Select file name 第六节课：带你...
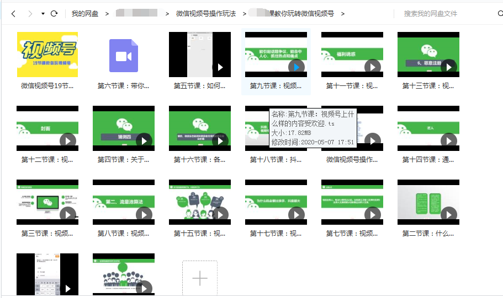 point(123,86)
